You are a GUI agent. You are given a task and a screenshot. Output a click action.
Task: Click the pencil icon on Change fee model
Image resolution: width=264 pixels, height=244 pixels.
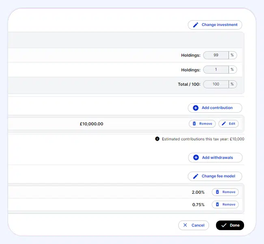click(195, 176)
